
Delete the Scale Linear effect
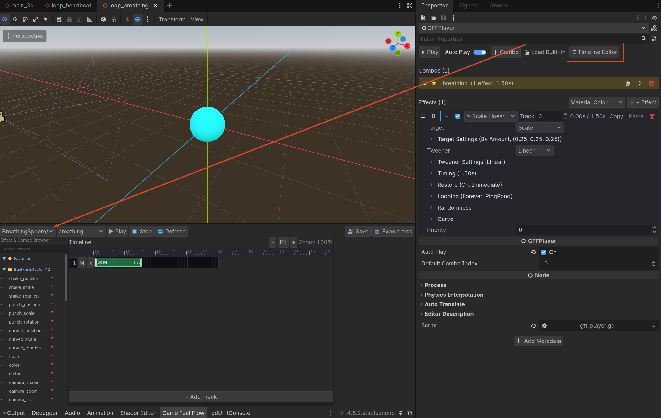coord(652,116)
